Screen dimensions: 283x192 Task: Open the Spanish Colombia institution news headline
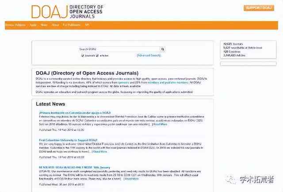(75, 113)
